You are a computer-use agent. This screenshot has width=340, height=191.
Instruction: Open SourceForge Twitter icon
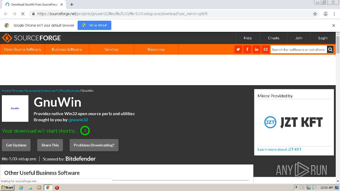(x=238, y=49)
